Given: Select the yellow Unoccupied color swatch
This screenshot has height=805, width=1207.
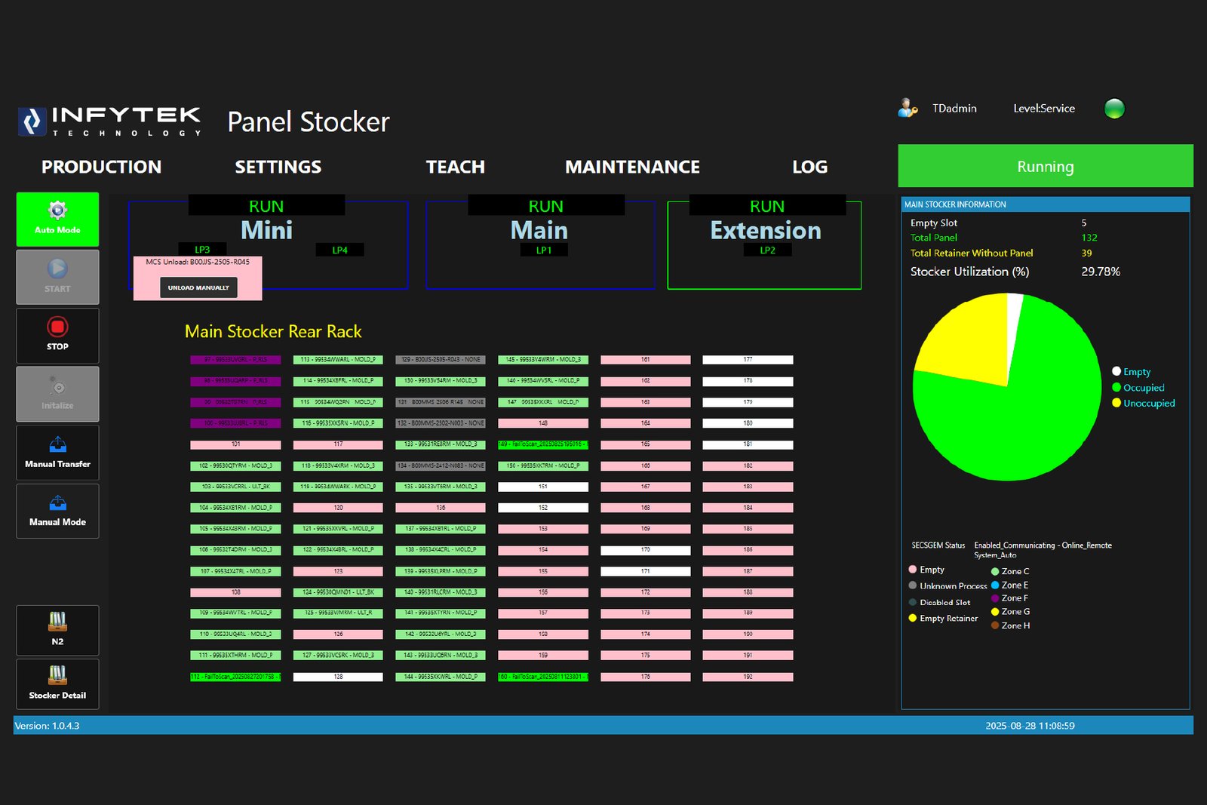Looking at the screenshot, I should 1117,403.
